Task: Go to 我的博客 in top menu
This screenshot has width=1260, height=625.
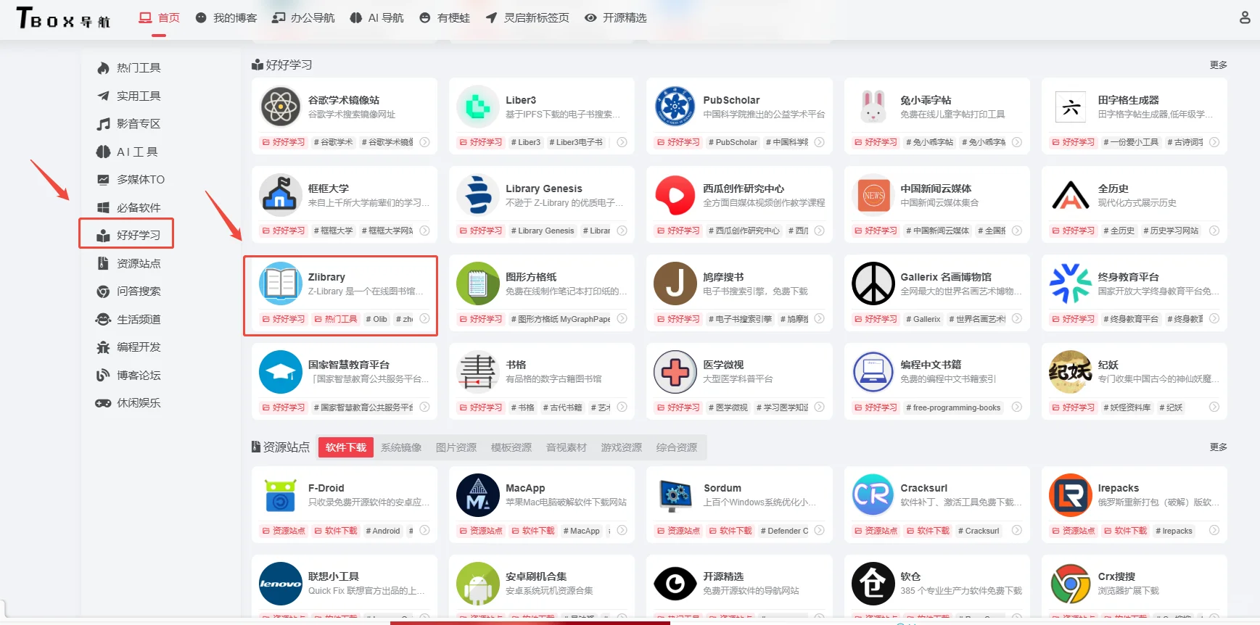Action: click(x=226, y=17)
